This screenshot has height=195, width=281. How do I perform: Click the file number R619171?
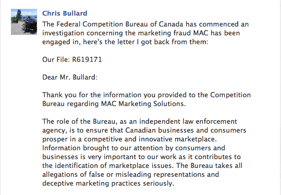[87, 59]
